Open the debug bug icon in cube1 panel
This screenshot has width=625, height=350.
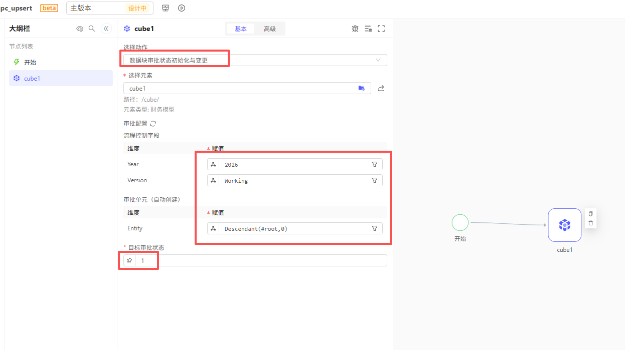click(x=355, y=29)
